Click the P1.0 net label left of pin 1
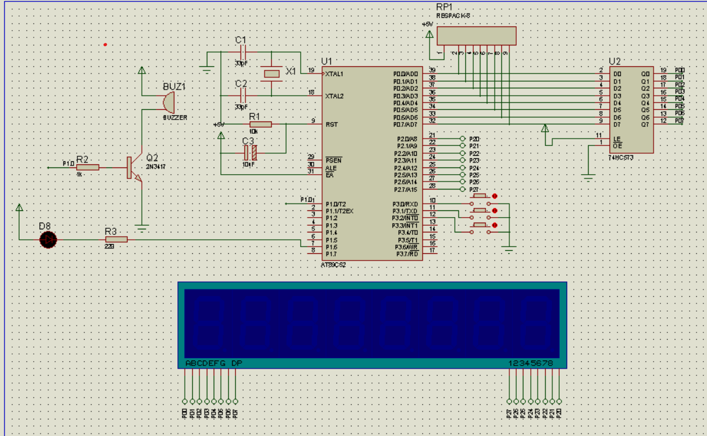Viewport: 707px width, 436px height. 307,199
